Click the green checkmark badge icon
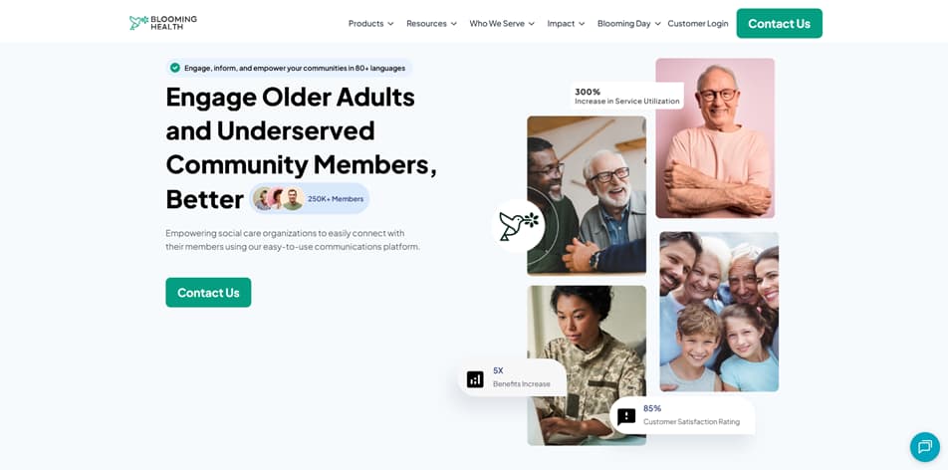The height and width of the screenshot is (470, 948). [x=175, y=68]
